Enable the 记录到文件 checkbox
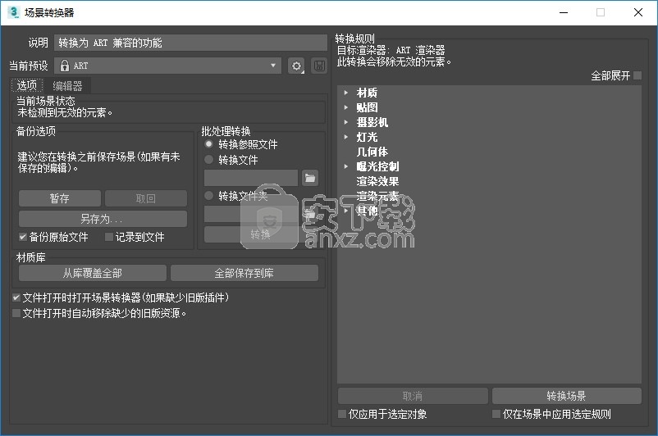Image resolution: width=658 pixels, height=436 pixels. (108, 237)
